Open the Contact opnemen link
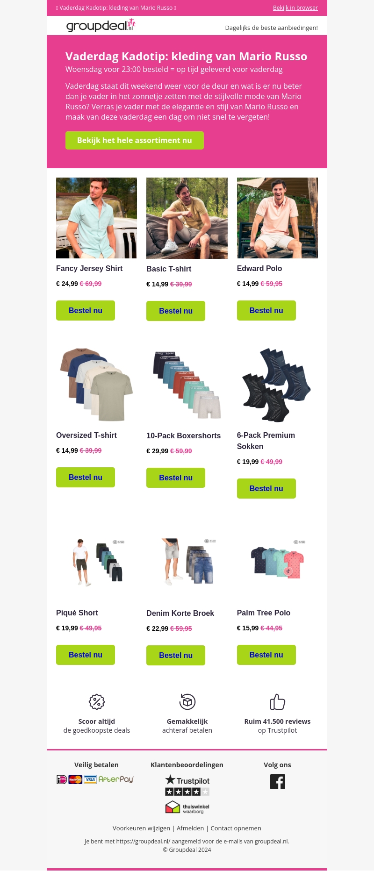 tap(236, 828)
